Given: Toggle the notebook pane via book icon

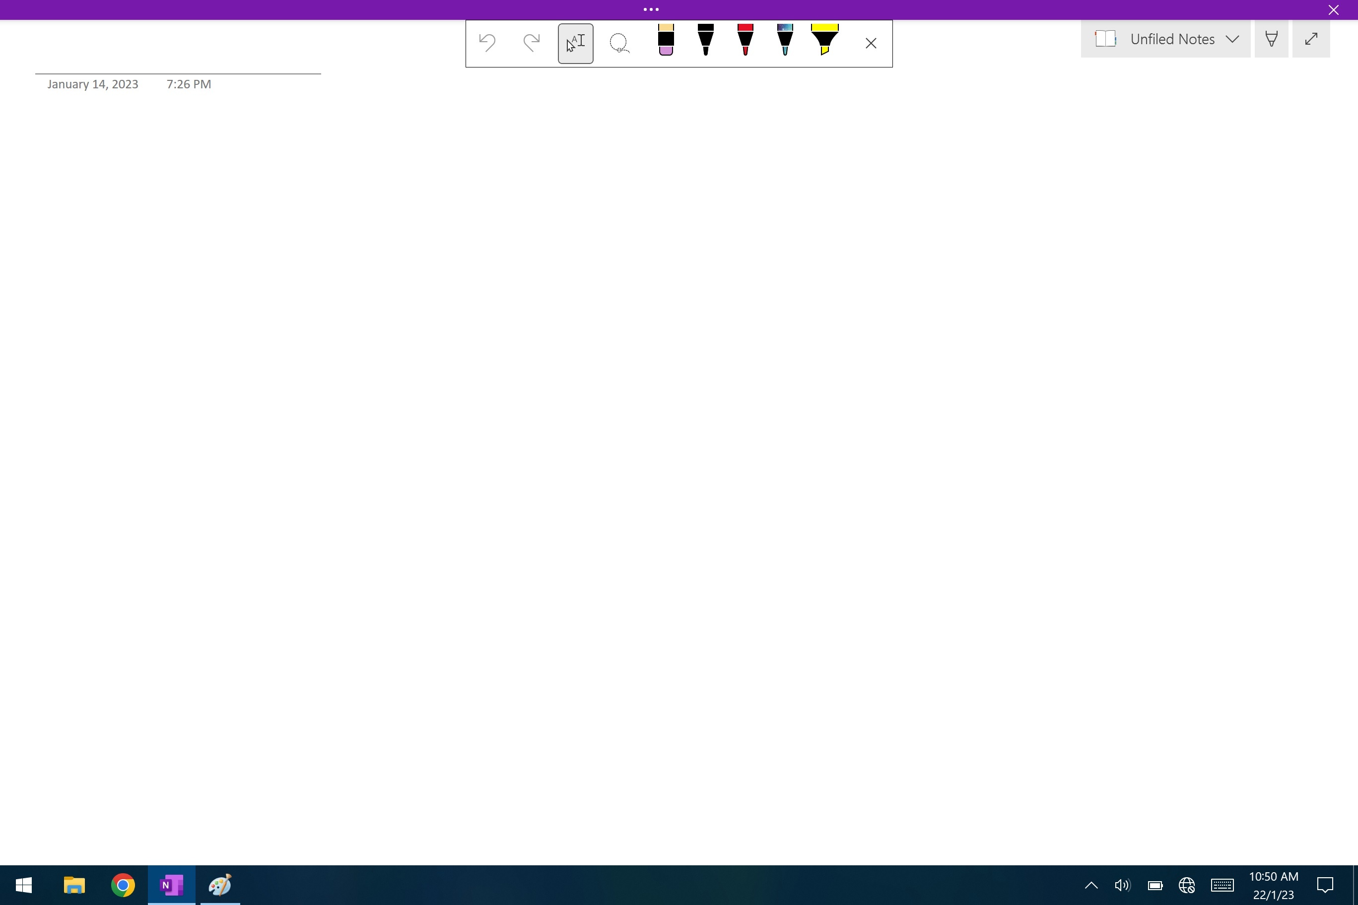Looking at the screenshot, I should pos(1105,39).
